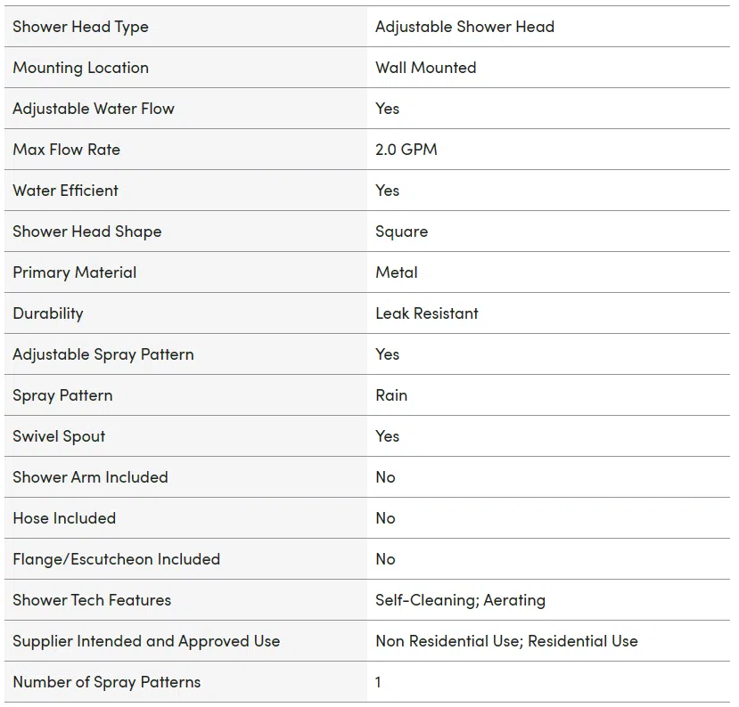Click the Swivel Spout label

click(59, 437)
